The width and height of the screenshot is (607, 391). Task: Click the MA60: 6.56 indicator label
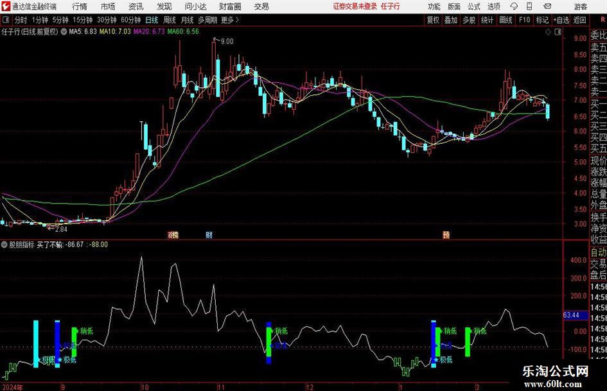point(183,31)
